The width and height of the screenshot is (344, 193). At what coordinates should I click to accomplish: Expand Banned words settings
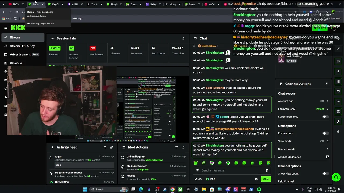328,149
